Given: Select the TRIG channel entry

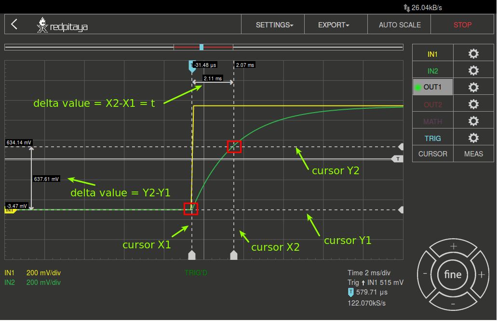Looking at the screenshot, I should point(433,138).
